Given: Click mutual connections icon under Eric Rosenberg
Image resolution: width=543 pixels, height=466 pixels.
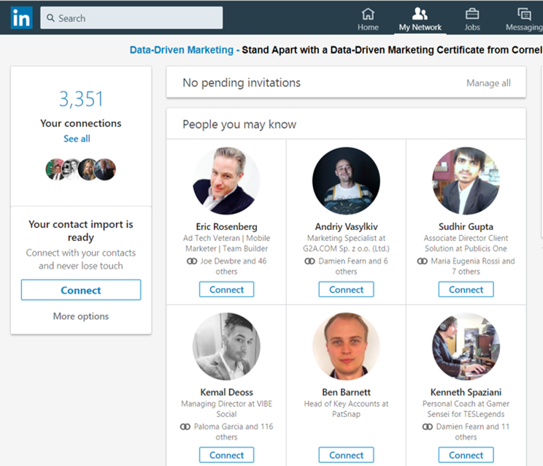Looking at the screenshot, I should pyautogui.click(x=192, y=261).
